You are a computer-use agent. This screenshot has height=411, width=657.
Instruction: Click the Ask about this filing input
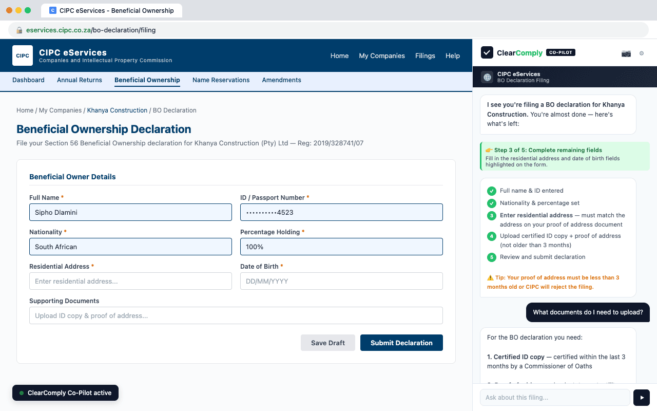(555, 398)
